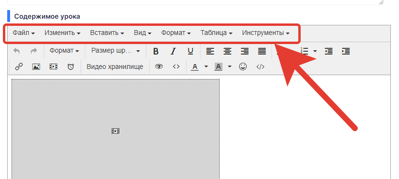Viewport: 399px width, 179px height.
Task: Increase the indent
Action: click(346, 51)
